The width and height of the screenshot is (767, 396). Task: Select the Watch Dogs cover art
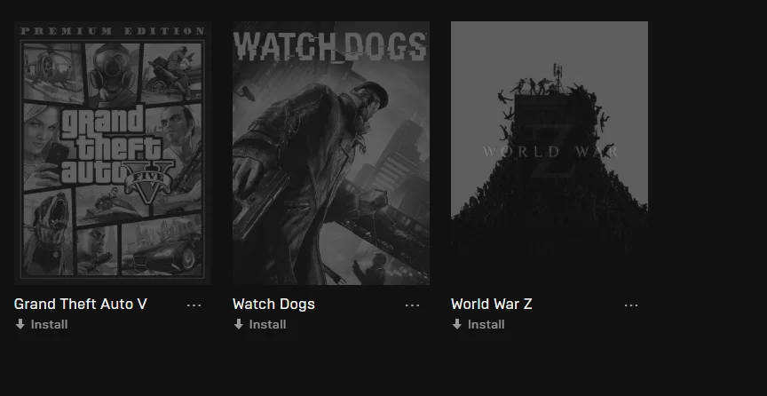(331, 153)
